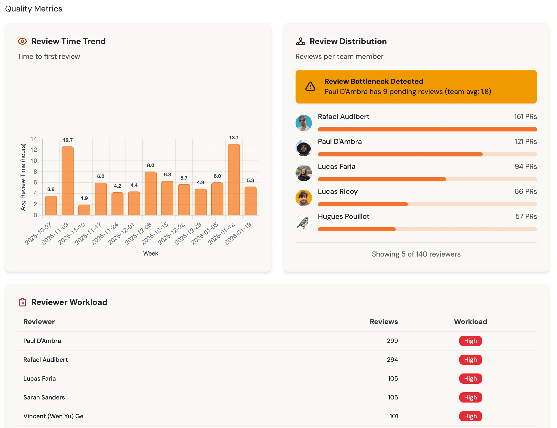Click Hugues Pouillot's bird avatar
The height and width of the screenshot is (428, 557).
(x=303, y=223)
